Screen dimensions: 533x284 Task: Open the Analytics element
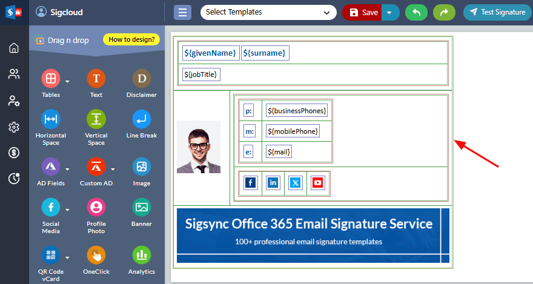coord(142,255)
